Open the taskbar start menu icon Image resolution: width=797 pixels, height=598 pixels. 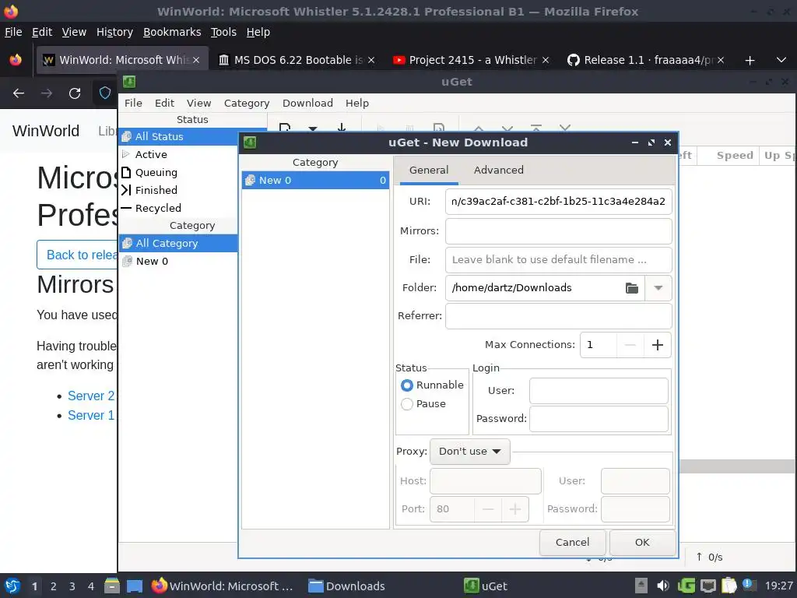tap(12, 586)
